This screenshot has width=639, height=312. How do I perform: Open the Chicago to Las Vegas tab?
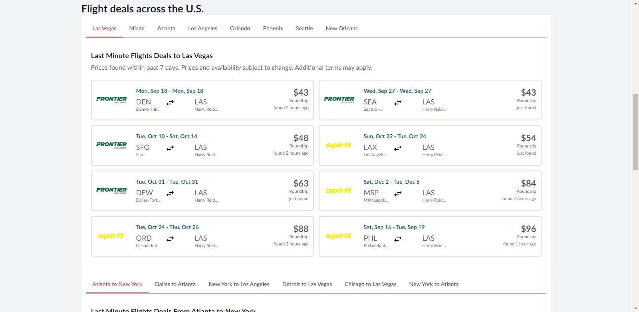click(370, 284)
